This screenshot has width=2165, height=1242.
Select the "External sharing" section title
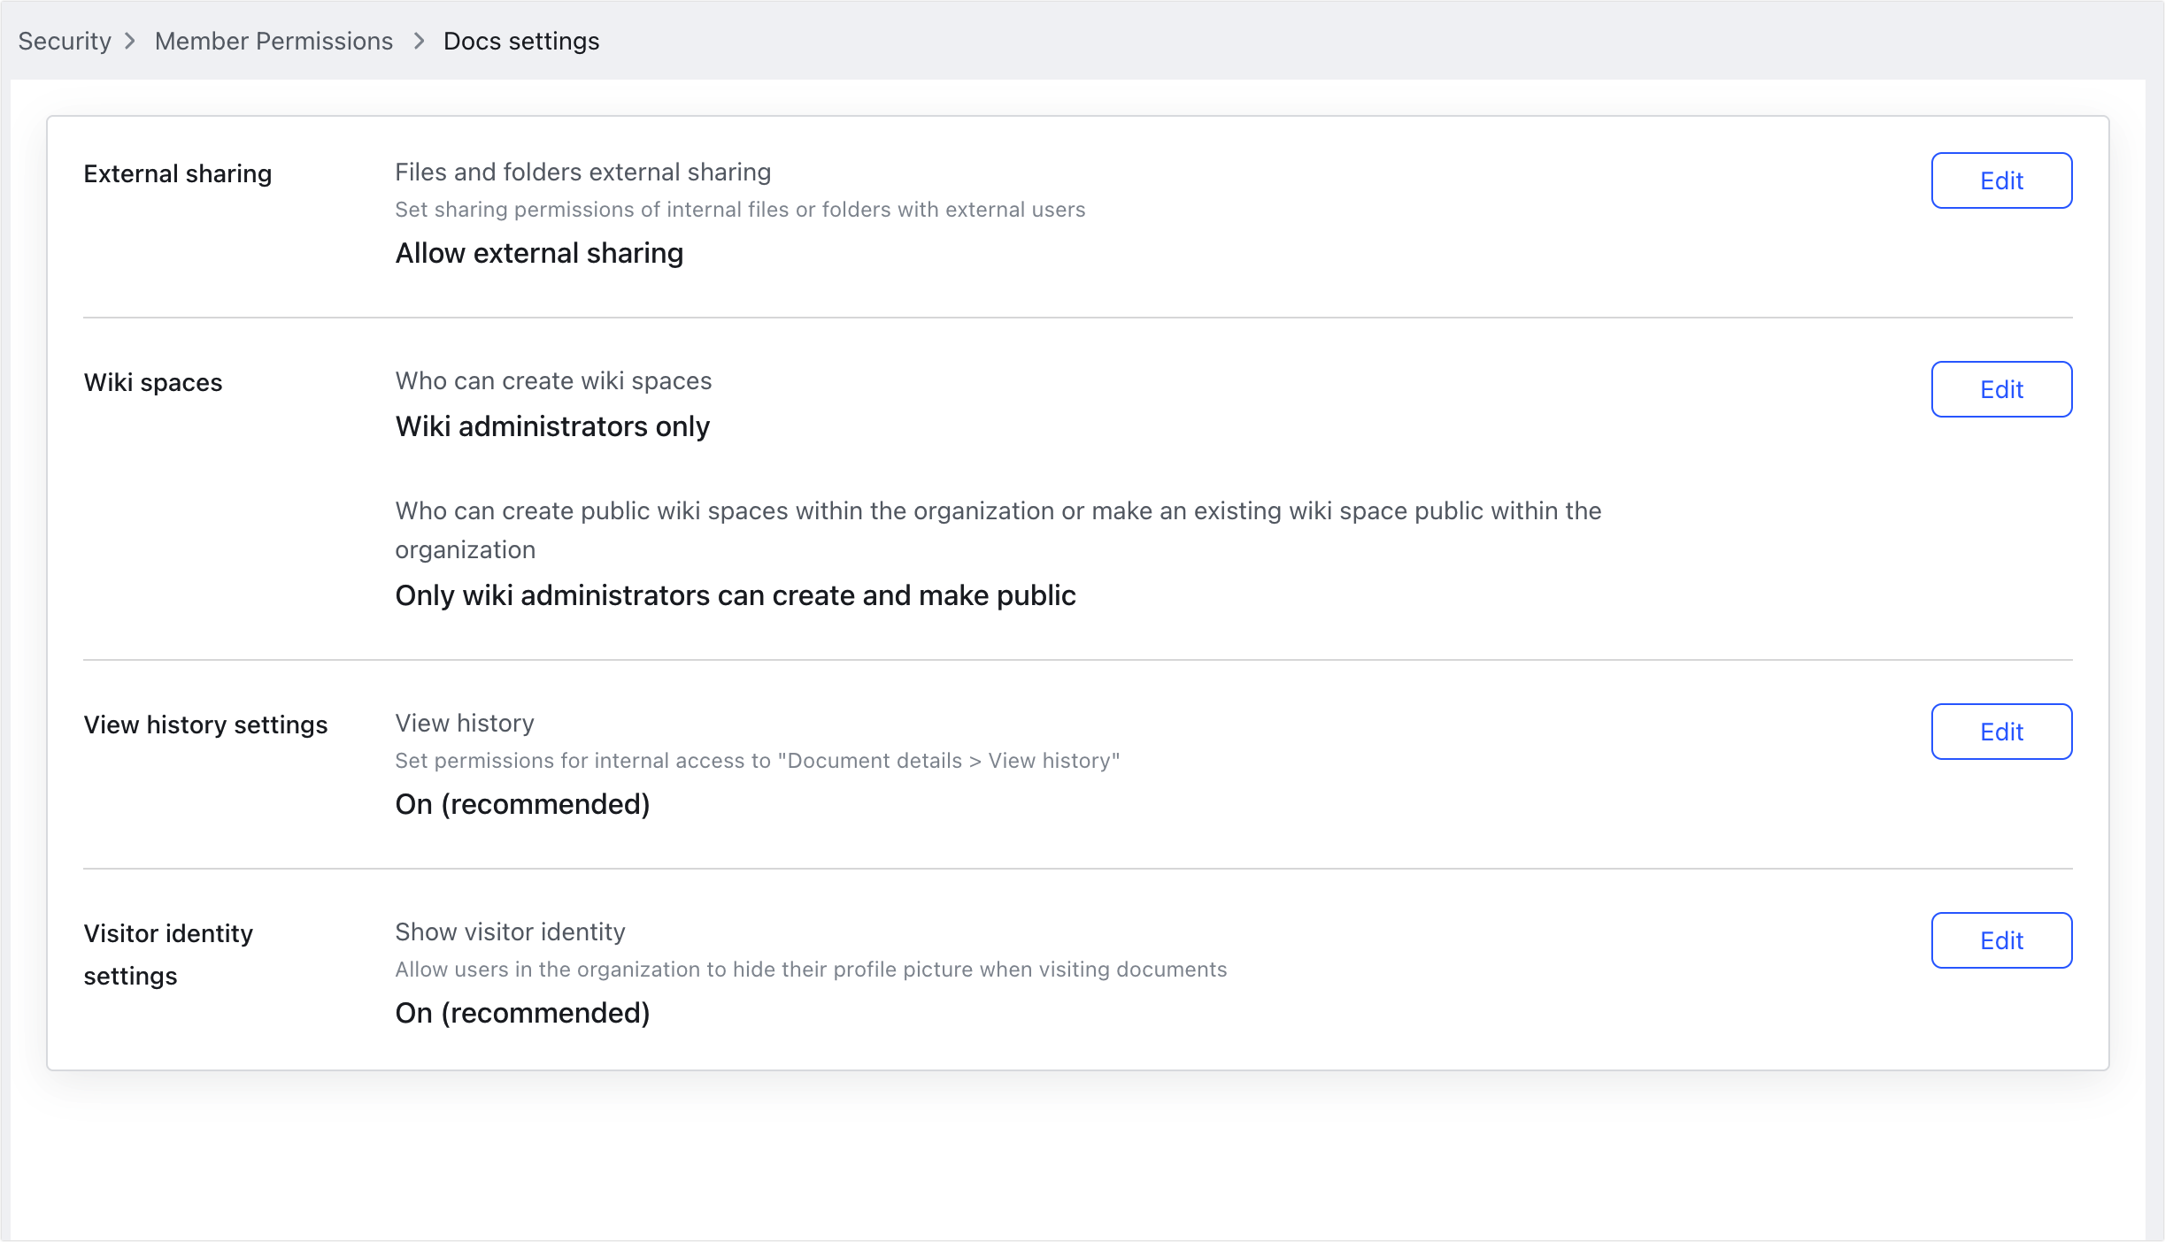tap(177, 173)
